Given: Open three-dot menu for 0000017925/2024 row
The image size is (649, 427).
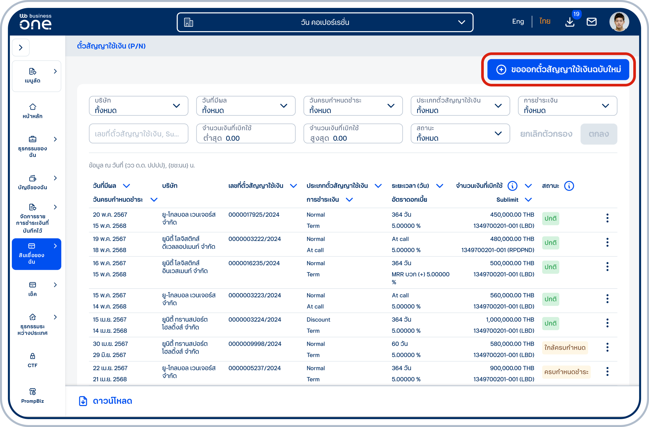Looking at the screenshot, I should 607,218.
